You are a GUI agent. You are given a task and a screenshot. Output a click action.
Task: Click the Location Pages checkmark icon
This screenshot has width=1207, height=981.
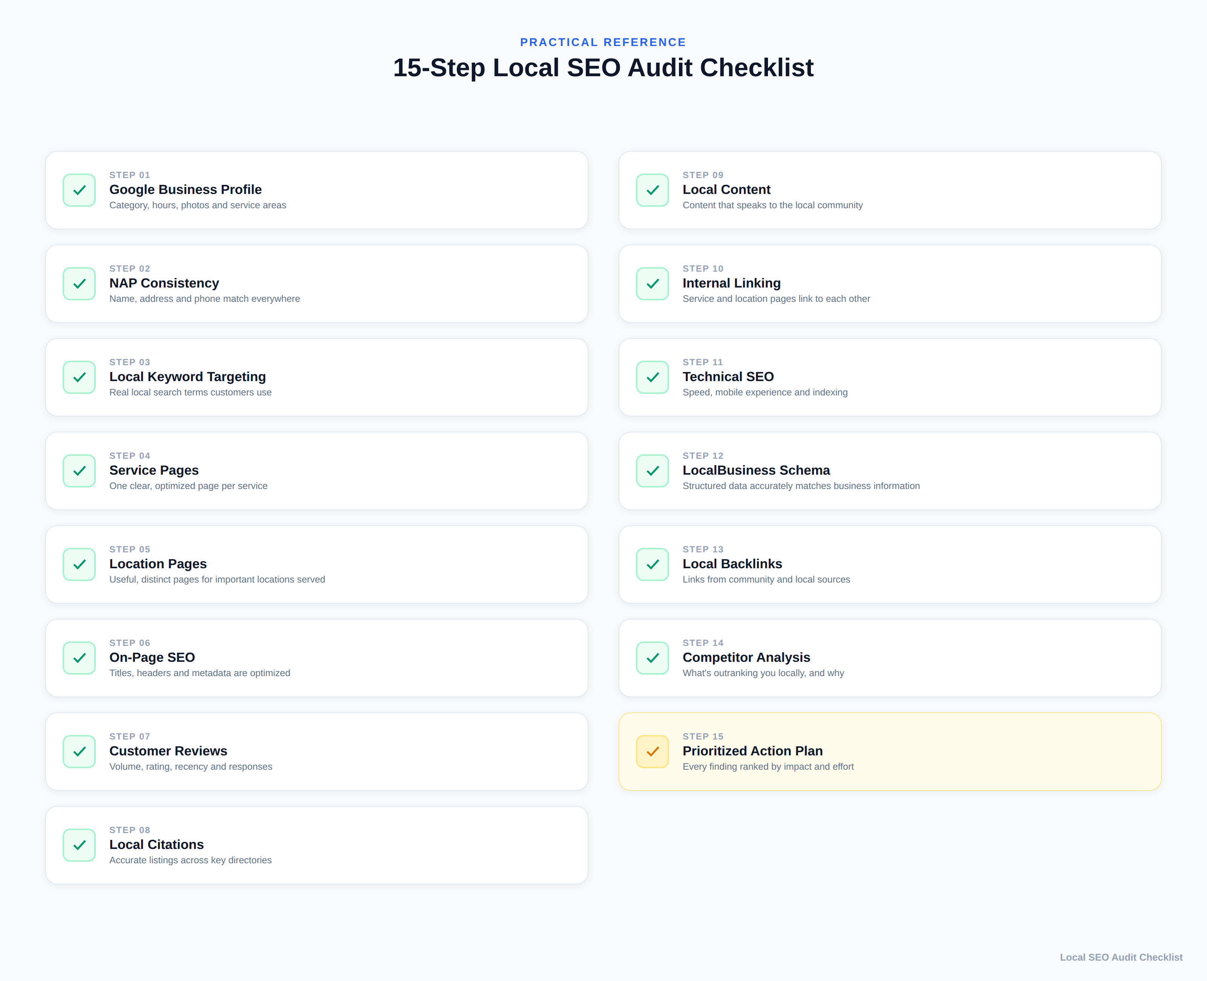(x=79, y=564)
